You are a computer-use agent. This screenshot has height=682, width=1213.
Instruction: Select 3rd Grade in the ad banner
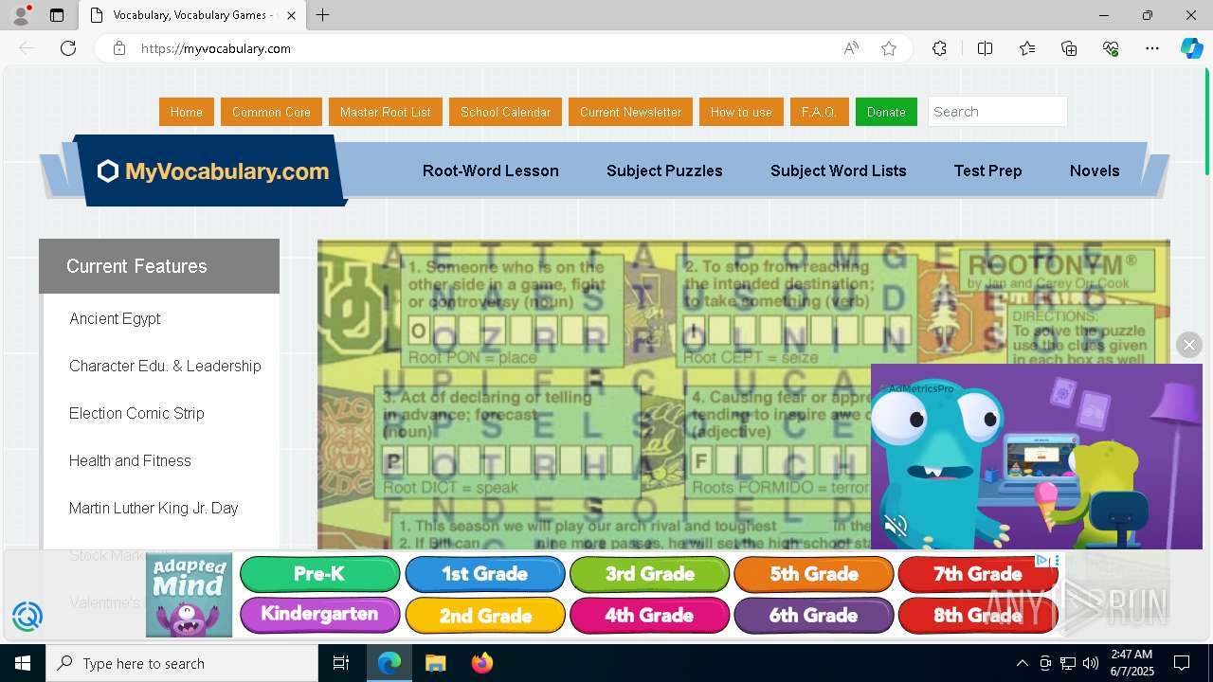[649, 574]
